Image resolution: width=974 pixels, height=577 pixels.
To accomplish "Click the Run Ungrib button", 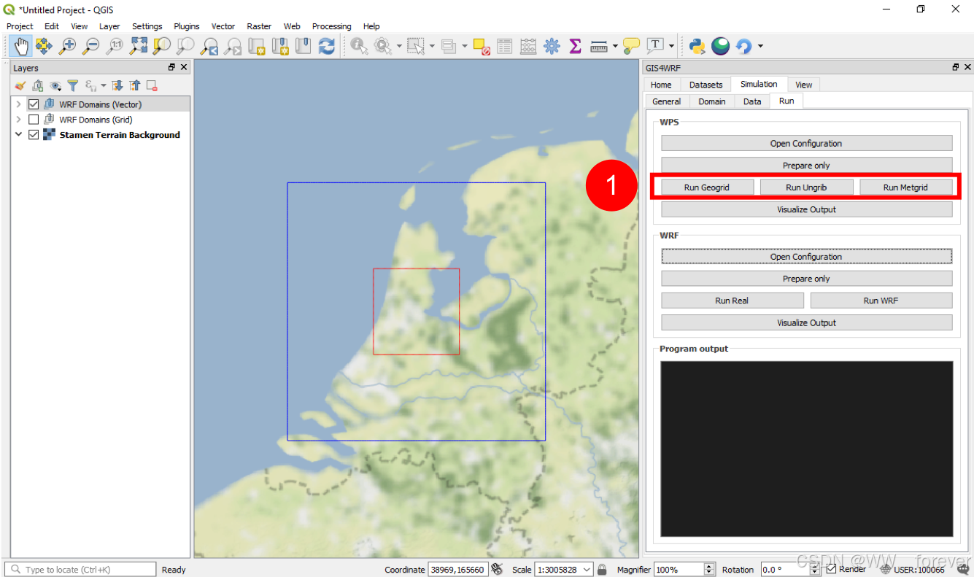I will [x=806, y=187].
